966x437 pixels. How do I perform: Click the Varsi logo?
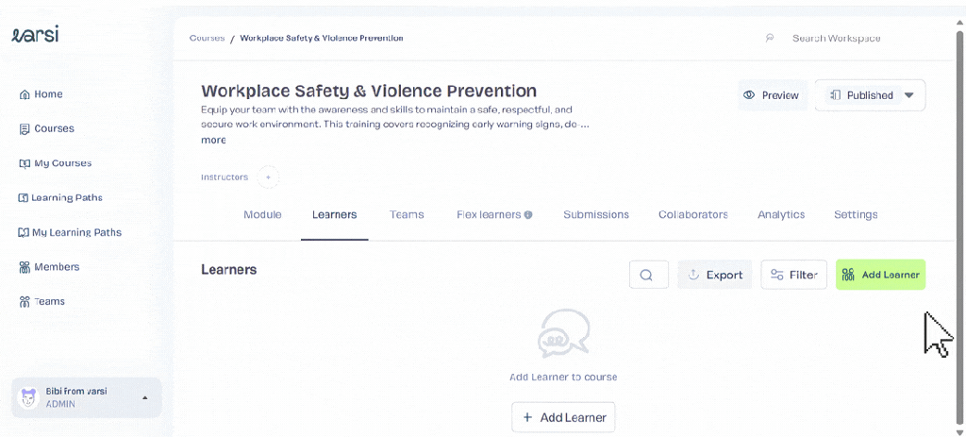click(36, 35)
